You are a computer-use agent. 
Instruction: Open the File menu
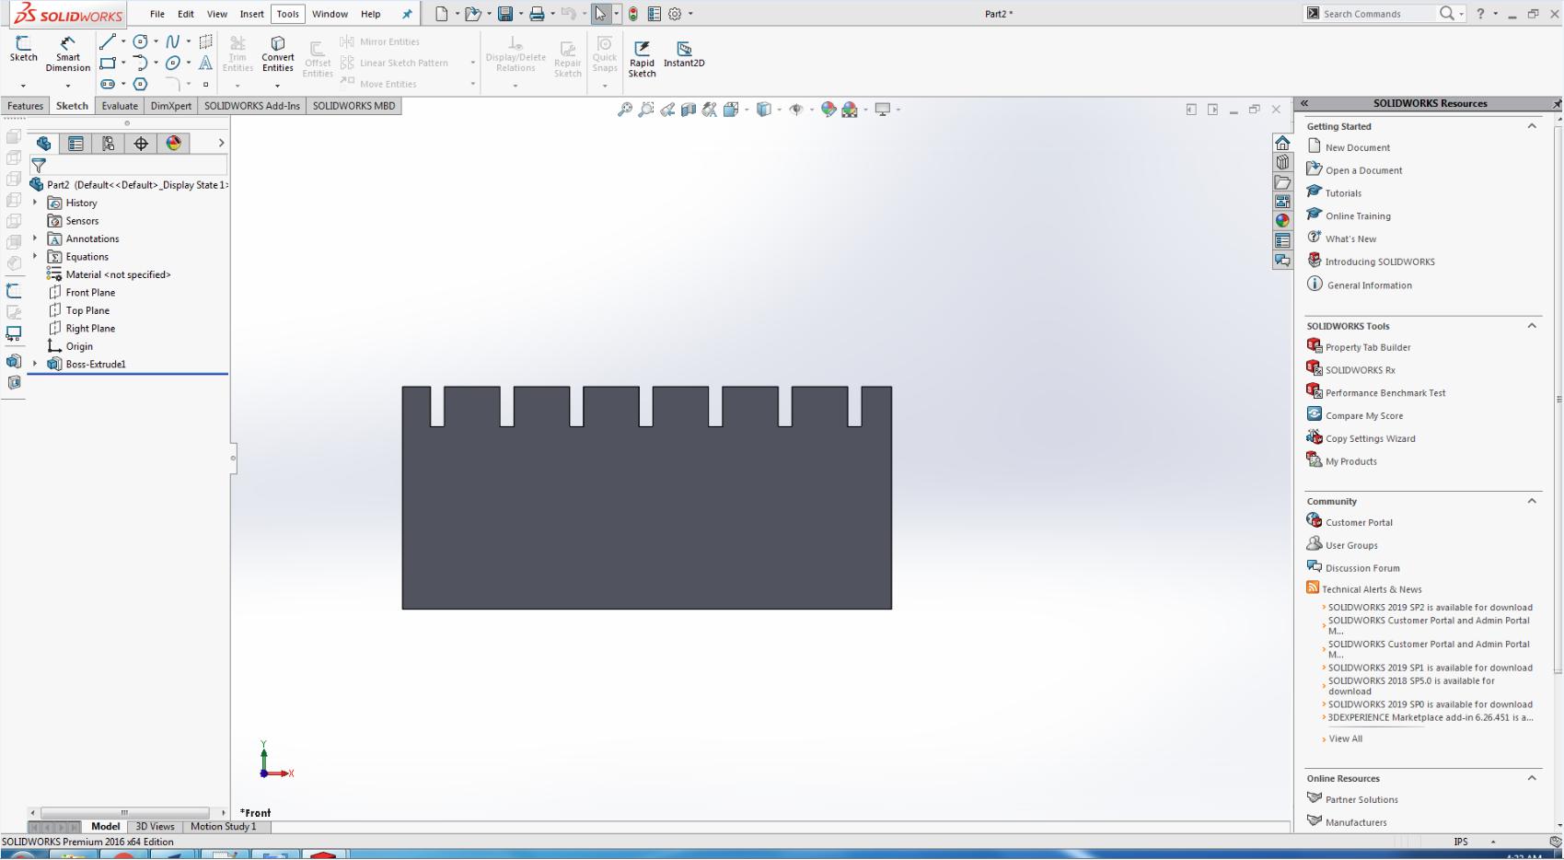click(x=157, y=14)
